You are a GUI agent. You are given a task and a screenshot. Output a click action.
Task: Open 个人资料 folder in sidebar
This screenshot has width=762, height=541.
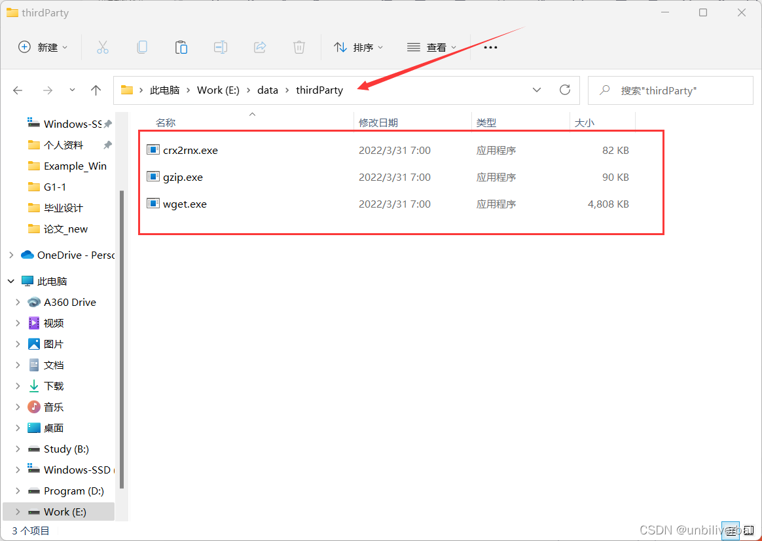pos(63,145)
